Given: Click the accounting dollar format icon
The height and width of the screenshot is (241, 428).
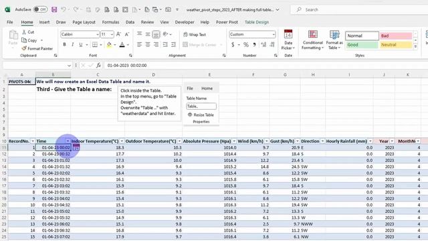Looking at the screenshot, I should tap(233, 45).
